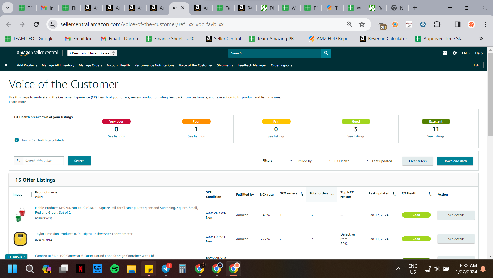Open Order Reports
The width and height of the screenshot is (493, 278).
click(281, 65)
